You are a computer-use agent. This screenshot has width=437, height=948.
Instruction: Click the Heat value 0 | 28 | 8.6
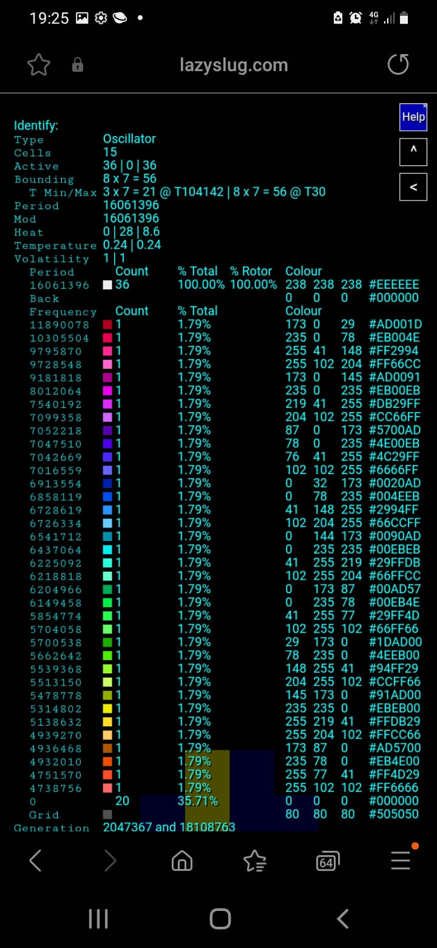coord(131,232)
